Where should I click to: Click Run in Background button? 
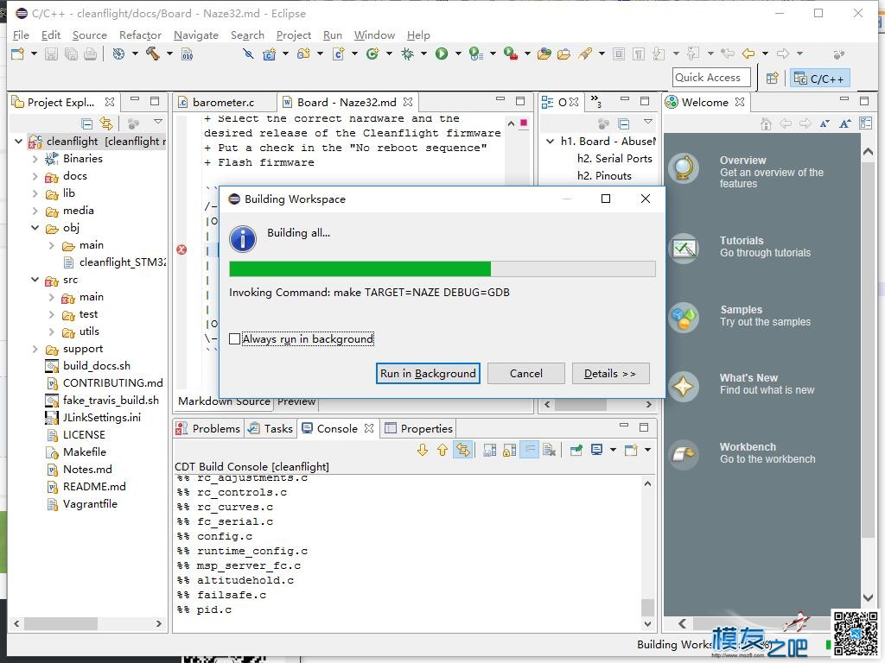pyautogui.click(x=428, y=373)
